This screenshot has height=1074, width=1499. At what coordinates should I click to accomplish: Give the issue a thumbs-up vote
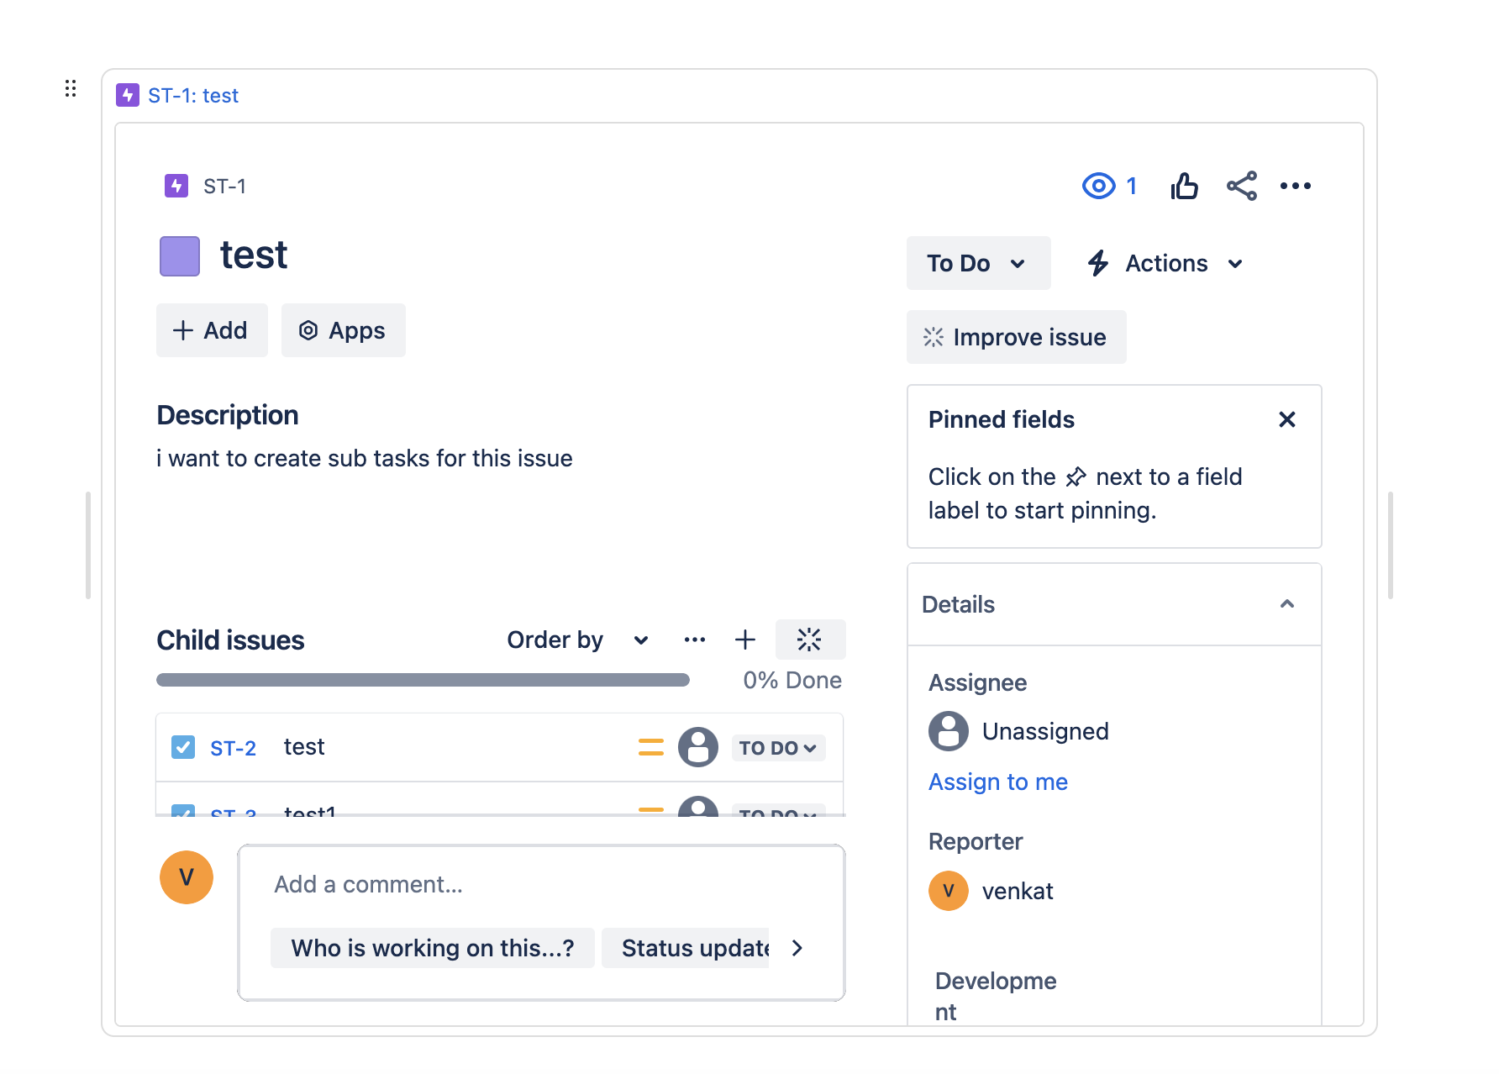coord(1185,186)
